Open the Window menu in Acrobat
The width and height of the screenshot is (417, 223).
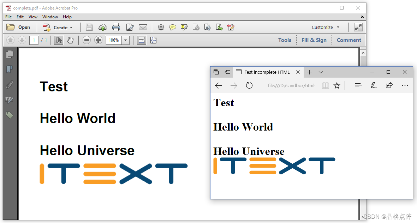[x=50, y=17]
